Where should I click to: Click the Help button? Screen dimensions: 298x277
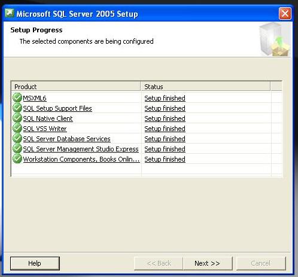35,263
